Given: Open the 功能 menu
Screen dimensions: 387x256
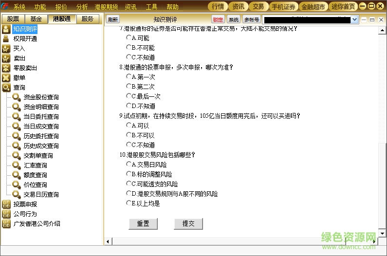Looking at the screenshot, I should coord(40,7).
